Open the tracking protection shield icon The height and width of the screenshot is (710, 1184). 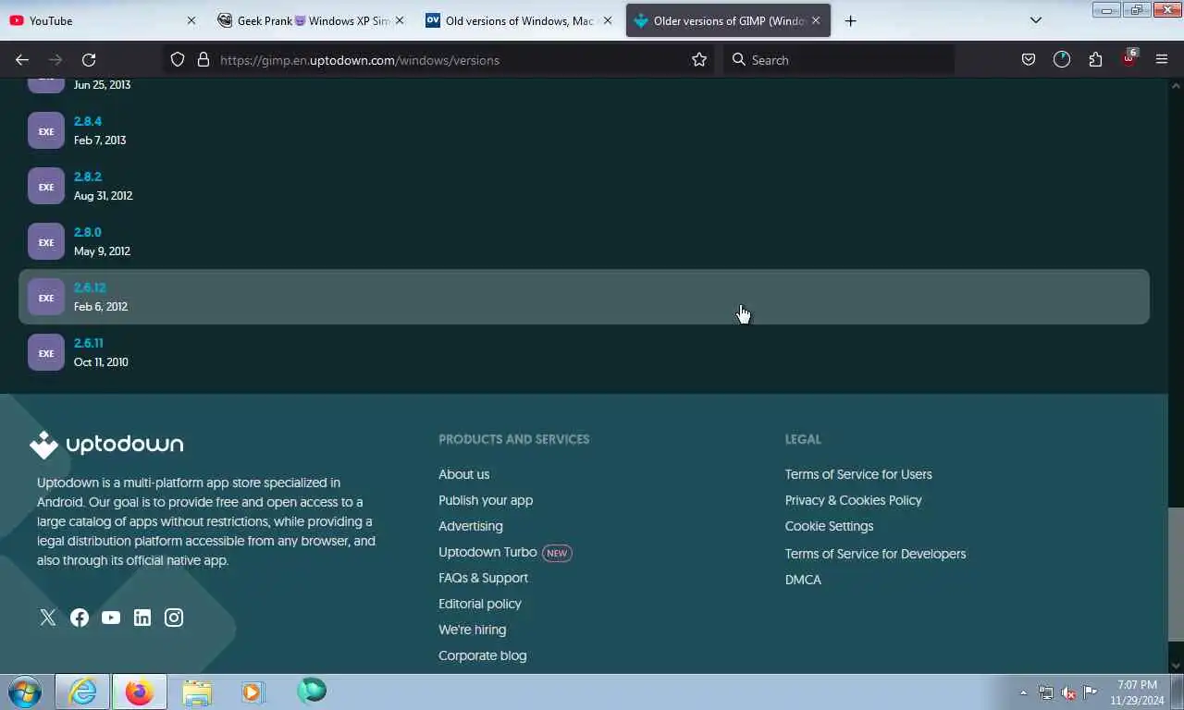tap(178, 60)
